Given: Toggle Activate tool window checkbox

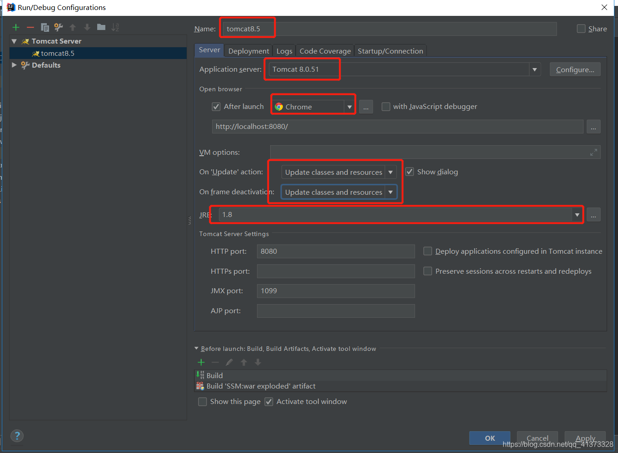Looking at the screenshot, I should tap(269, 402).
